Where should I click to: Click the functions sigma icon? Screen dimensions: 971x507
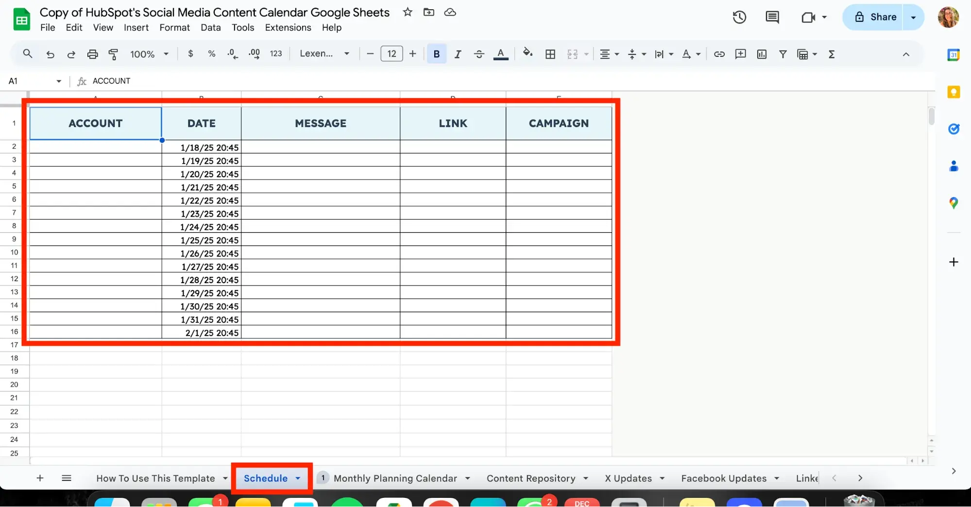[x=832, y=54]
